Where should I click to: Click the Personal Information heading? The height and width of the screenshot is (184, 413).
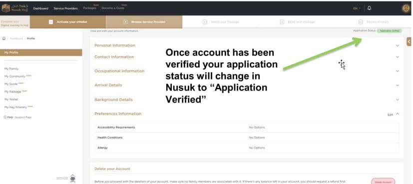(x=115, y=45)
